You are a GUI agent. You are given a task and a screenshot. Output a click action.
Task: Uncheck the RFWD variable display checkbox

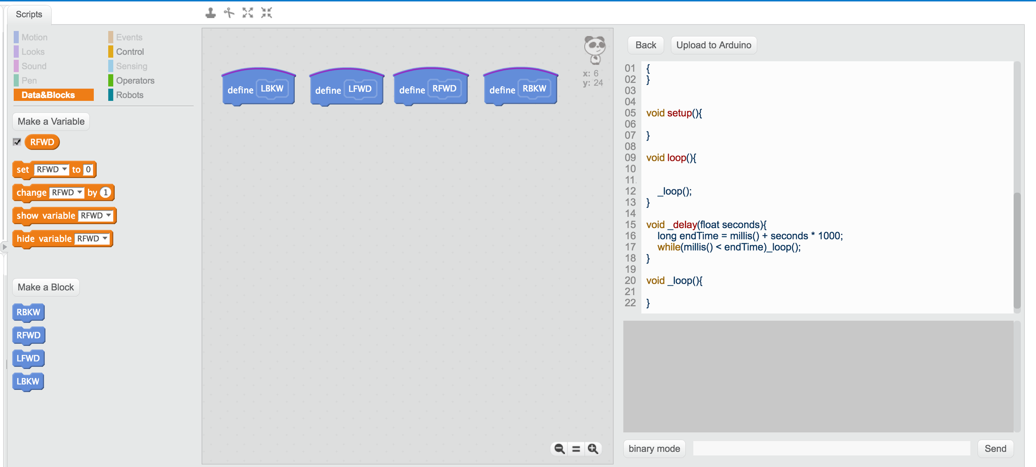(17, 142)
